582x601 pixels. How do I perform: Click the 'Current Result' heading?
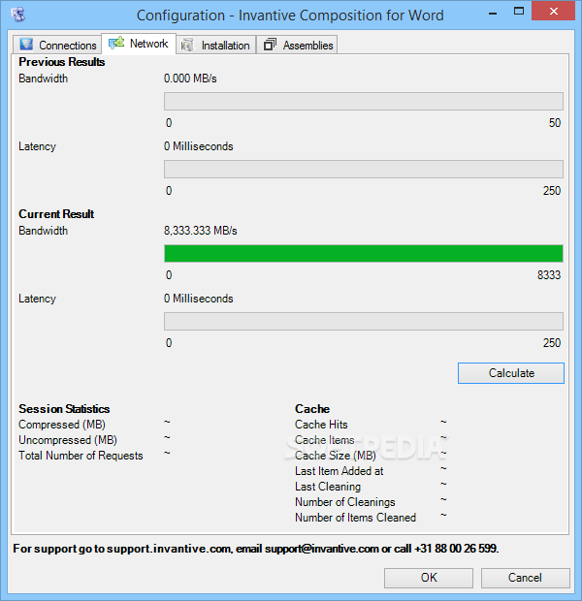[56, 214]
